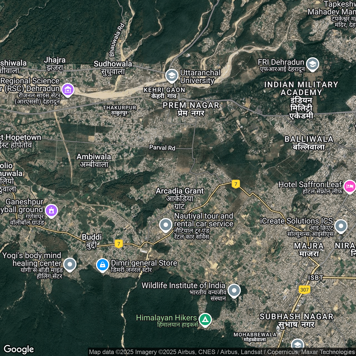Click the Uttaranchal University marker icon
Viewport: 356px width, 356px height.
[172, 75]
